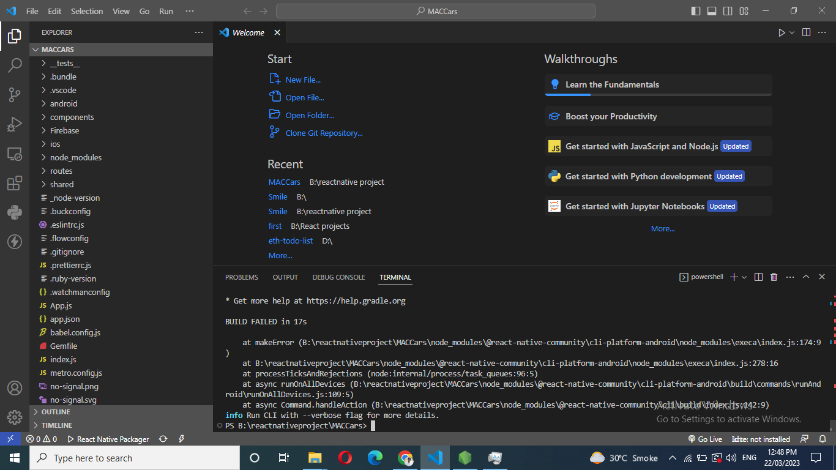This screenshot has width=836, height=470.
Task: Open the Selection menu
Action: [x=87, y=11]
